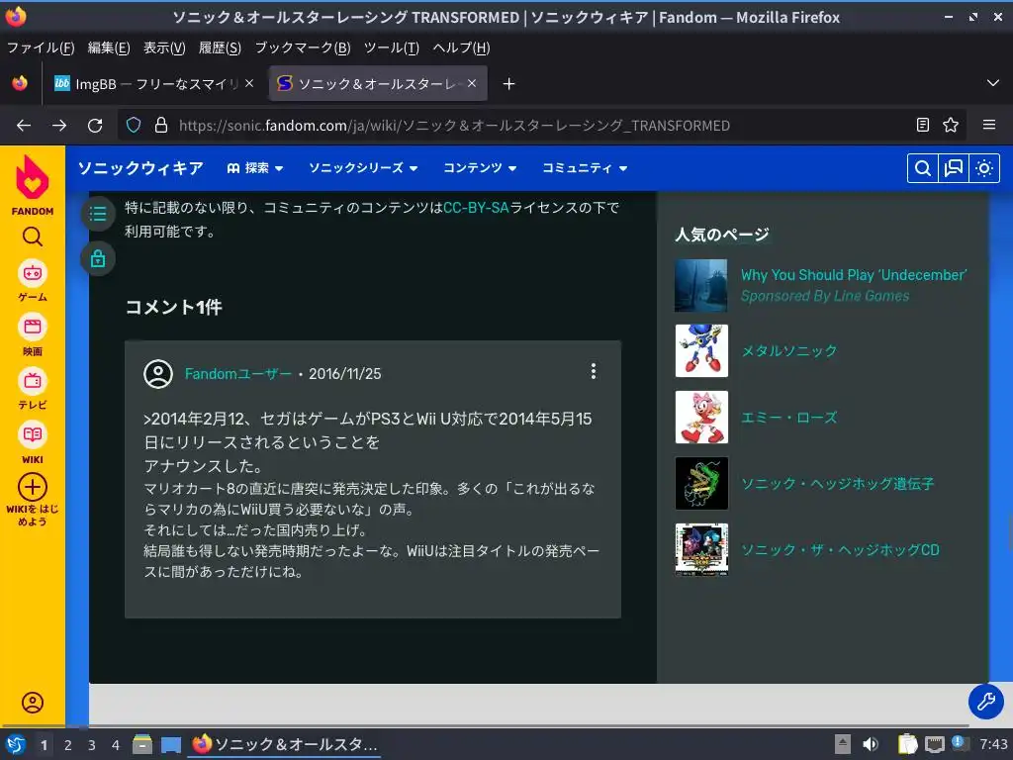1013x760 pixels.
Task: Open the 編集(E) menu
Action: coord(109,47)
